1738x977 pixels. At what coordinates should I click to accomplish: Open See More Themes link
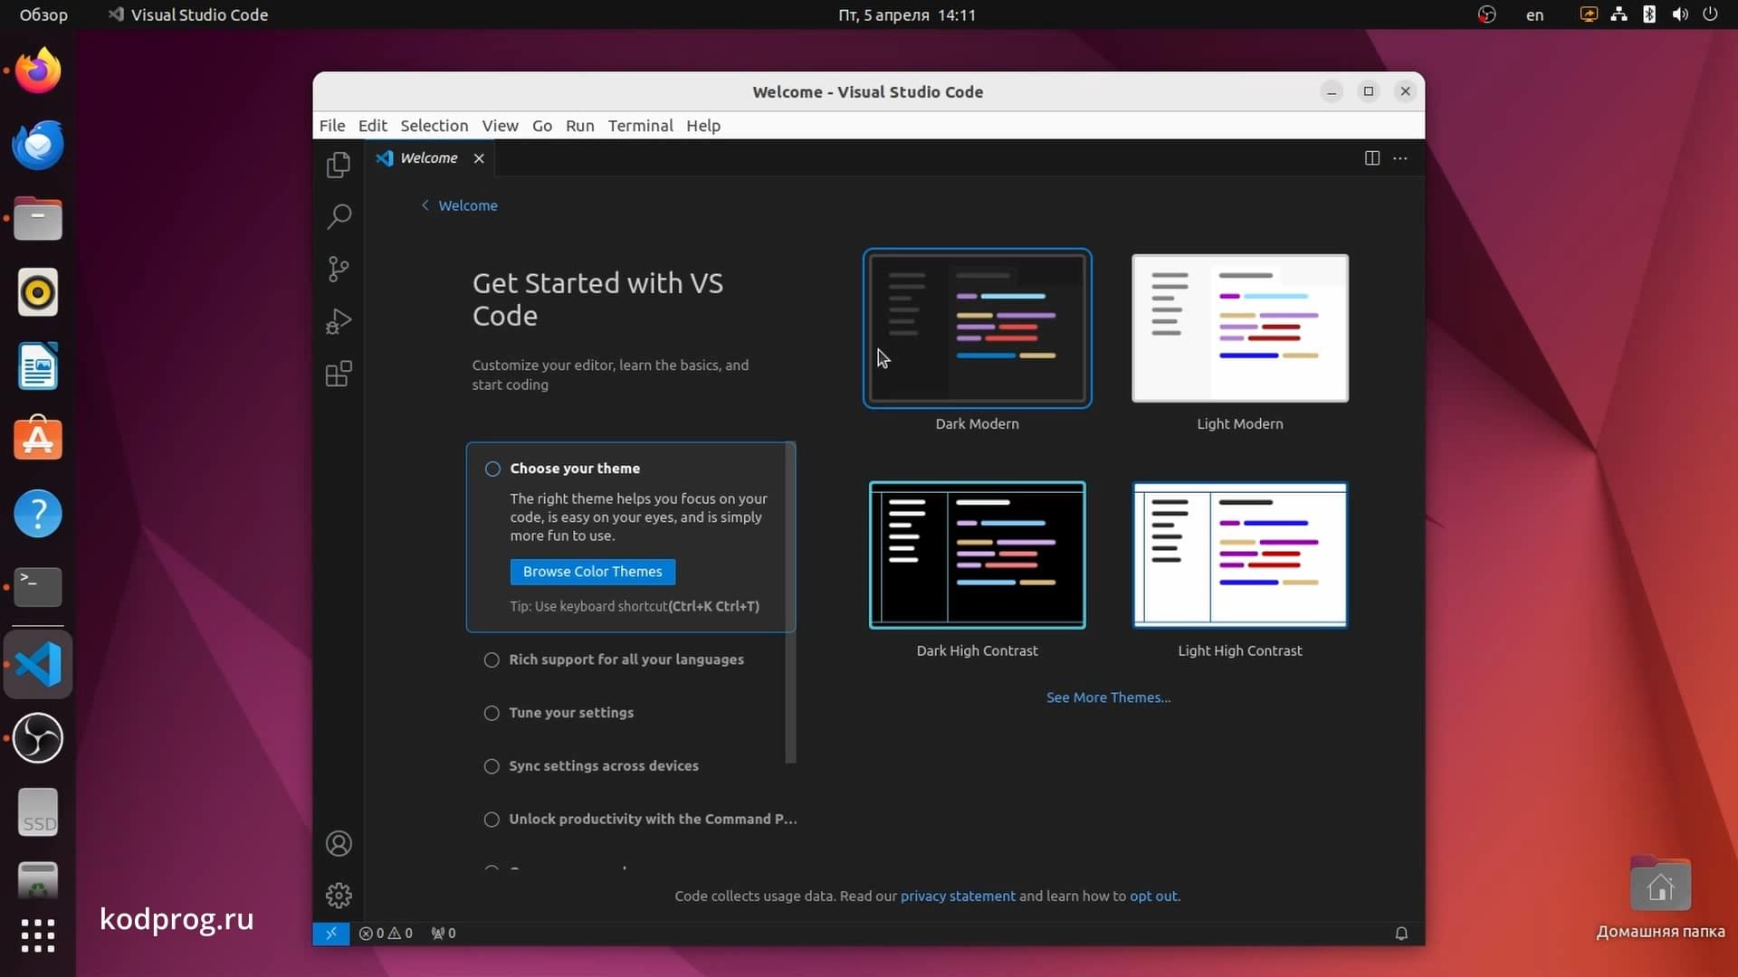click(x=1108, y=697)
